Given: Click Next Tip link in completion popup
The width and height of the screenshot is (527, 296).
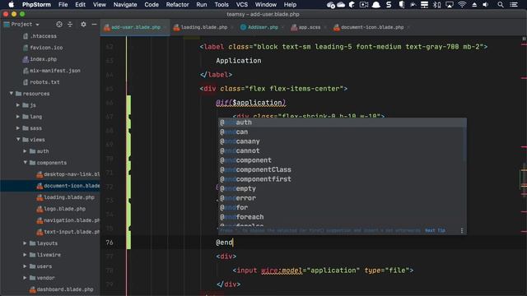Looking at the screenshot, I should click(435, 230).
